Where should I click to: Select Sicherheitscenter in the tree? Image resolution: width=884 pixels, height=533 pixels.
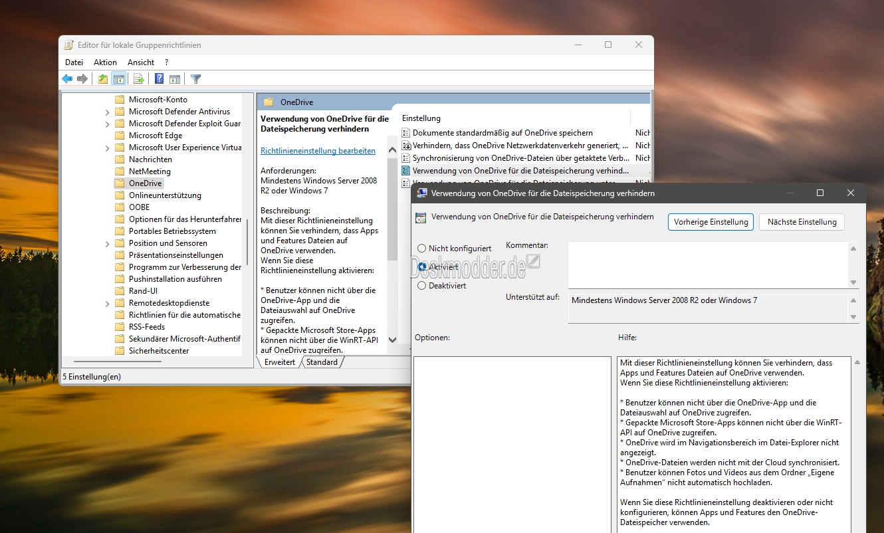pyautogui.click(x=159, y=351)
